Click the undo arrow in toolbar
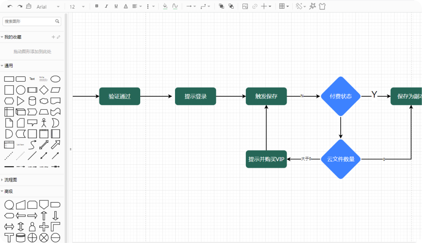The height and width of the screenshot is (243, 422). pyautogui.click(x=10, y=7)
